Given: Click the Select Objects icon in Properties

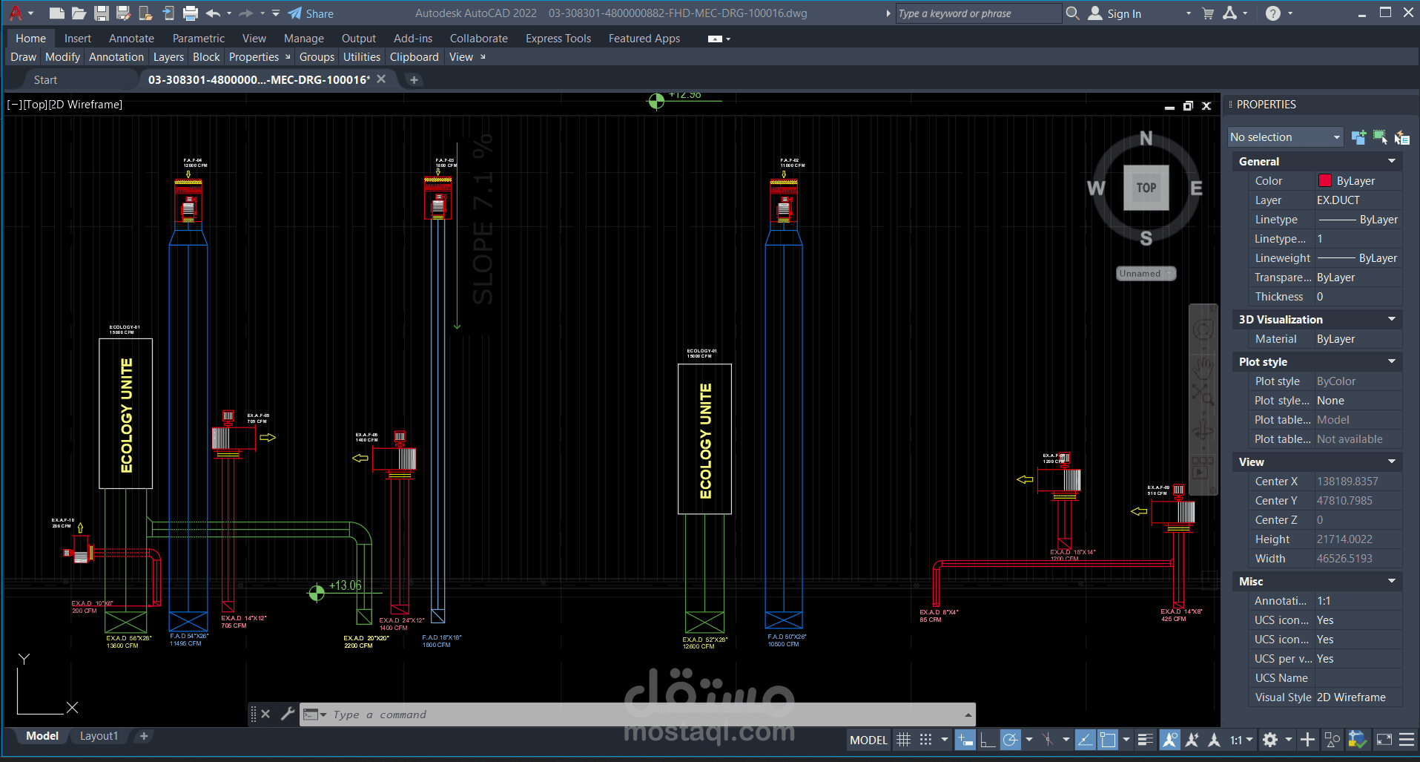Looking at the screenshot, I should pyautogui.click(x=1380, y=137).
